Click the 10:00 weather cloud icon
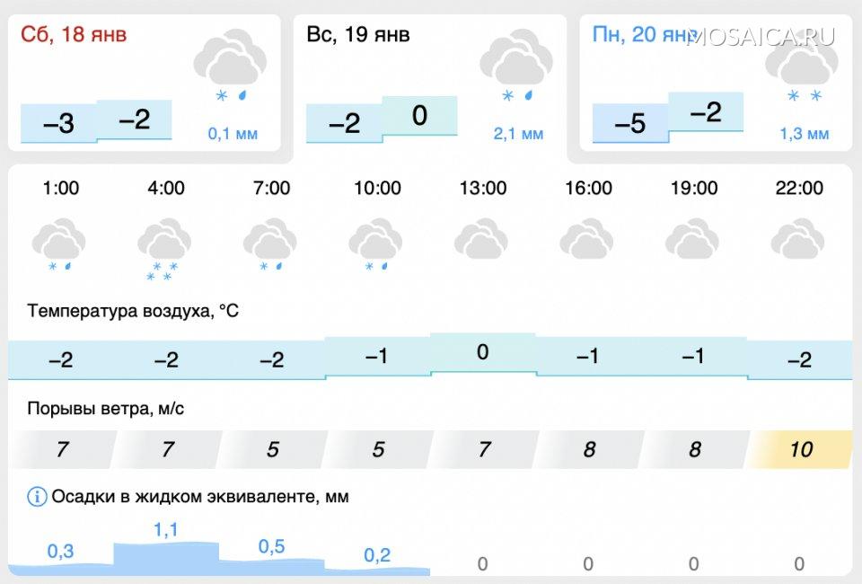Viewport: 862px width, 584px height. point(376,244)
